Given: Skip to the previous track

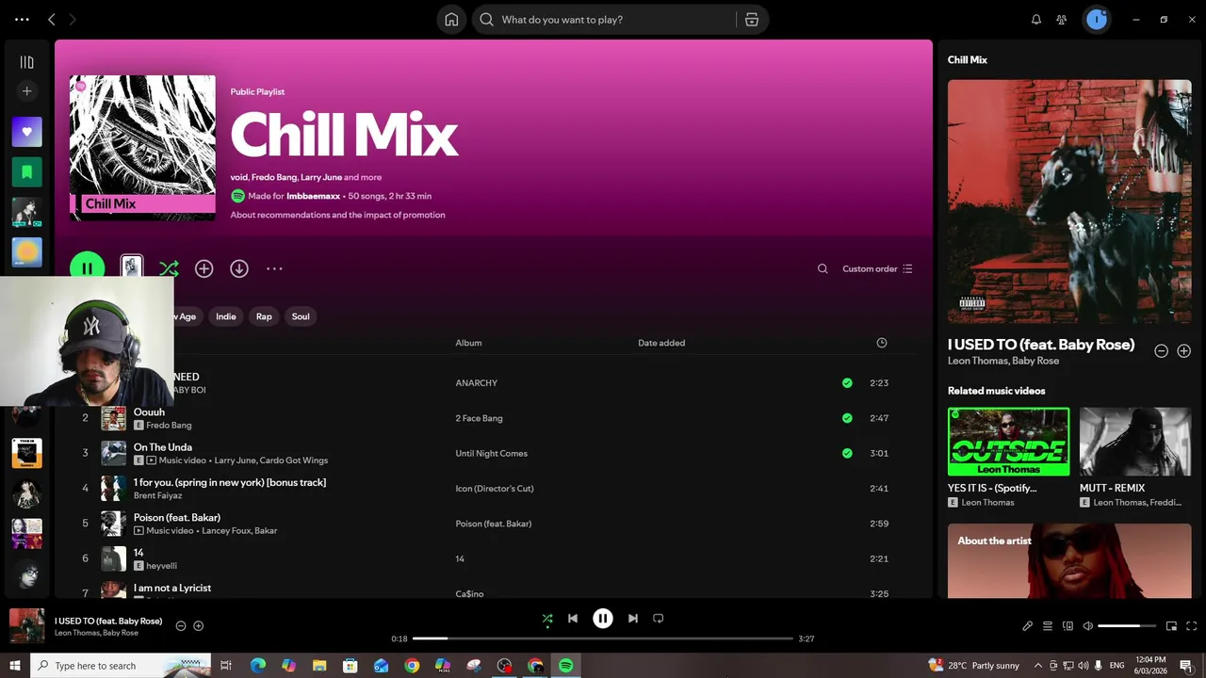Looking at the screenshot, I should coord(573,619).
